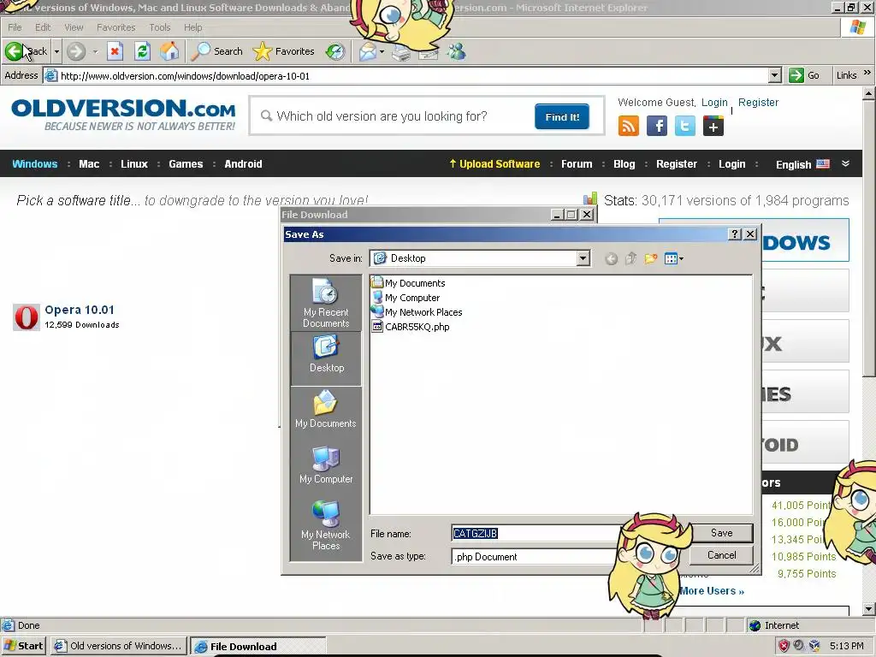Open the File menu in Internet Explorer
Viewport: 876px width, 657px height.
[15, 27]
